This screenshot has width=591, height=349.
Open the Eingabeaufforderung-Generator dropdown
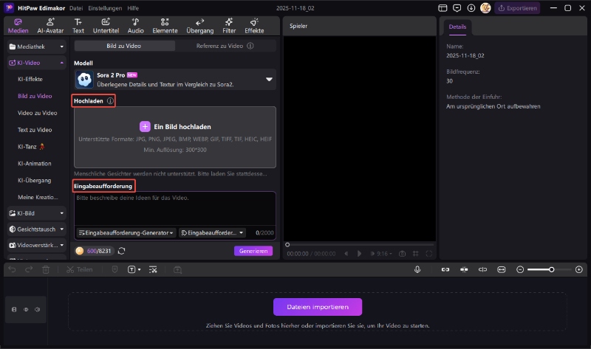click(126, 232)
